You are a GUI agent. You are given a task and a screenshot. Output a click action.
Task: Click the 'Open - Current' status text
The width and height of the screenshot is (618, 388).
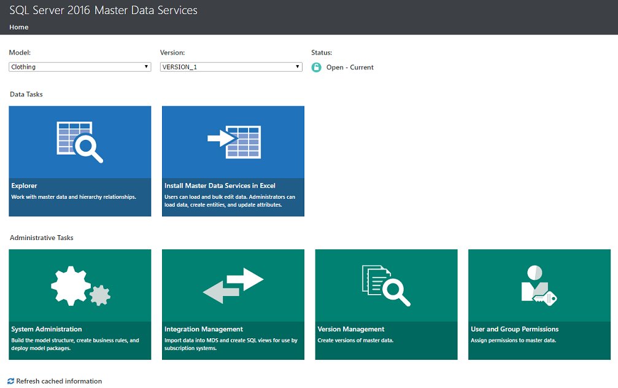tap(350, 68)
